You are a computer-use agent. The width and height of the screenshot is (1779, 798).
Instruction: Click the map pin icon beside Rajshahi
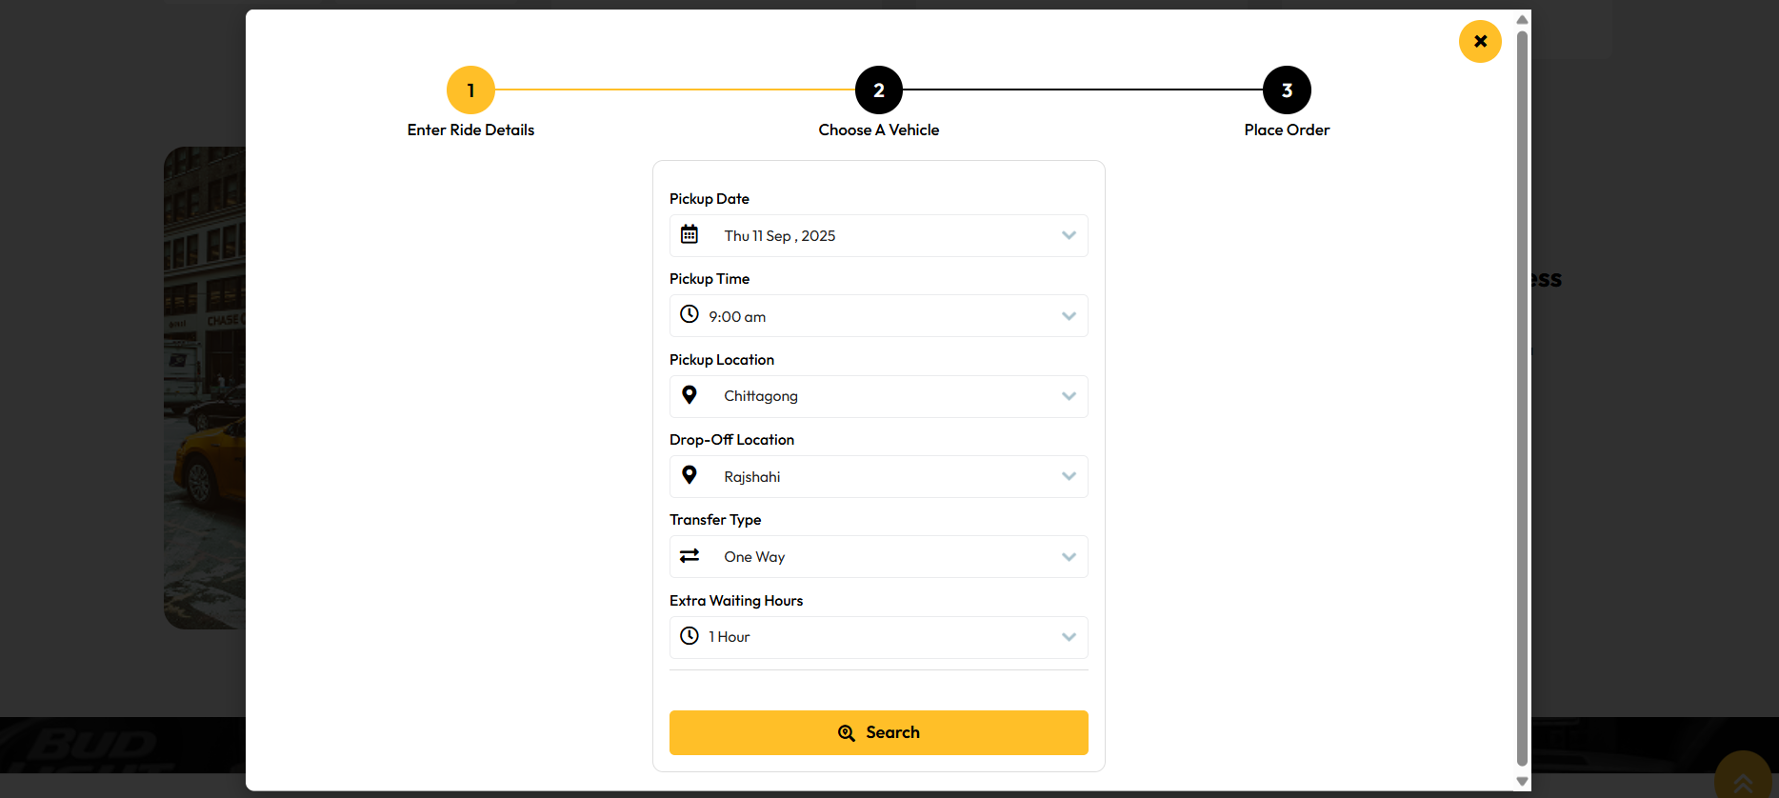click(x=690, y=475)
